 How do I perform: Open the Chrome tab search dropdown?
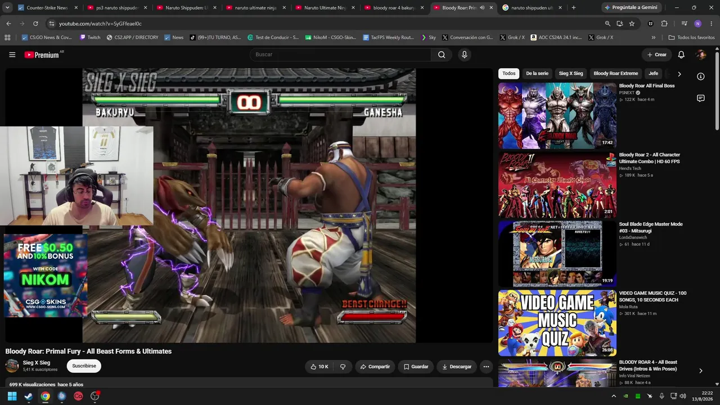click(7, 8)
